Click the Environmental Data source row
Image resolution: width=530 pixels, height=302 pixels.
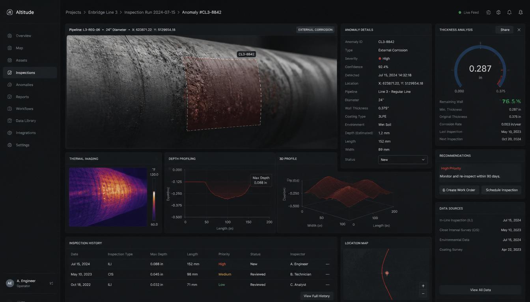[x=480, y=240]
